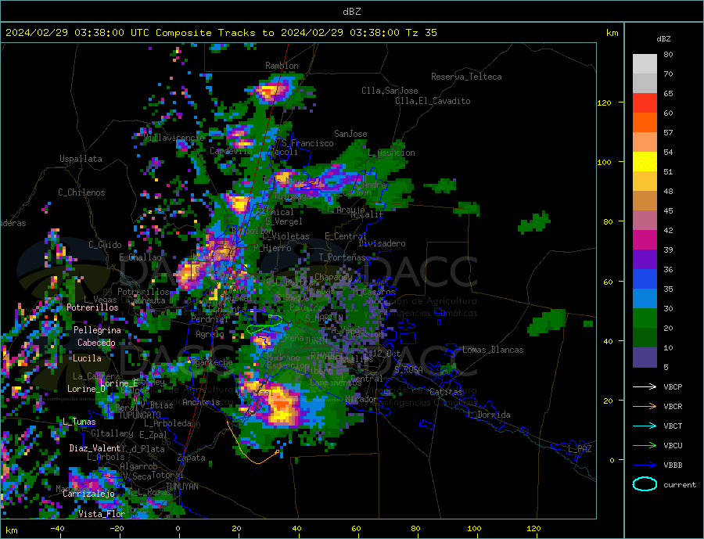Click the Lucila place label

87,358
